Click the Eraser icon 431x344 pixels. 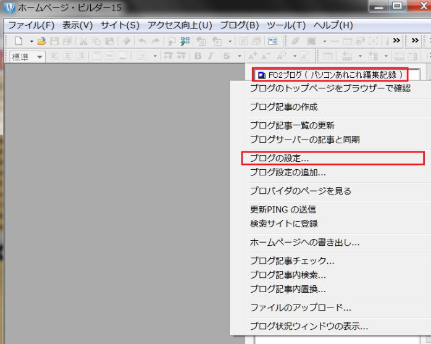click(x=126, y=41)
